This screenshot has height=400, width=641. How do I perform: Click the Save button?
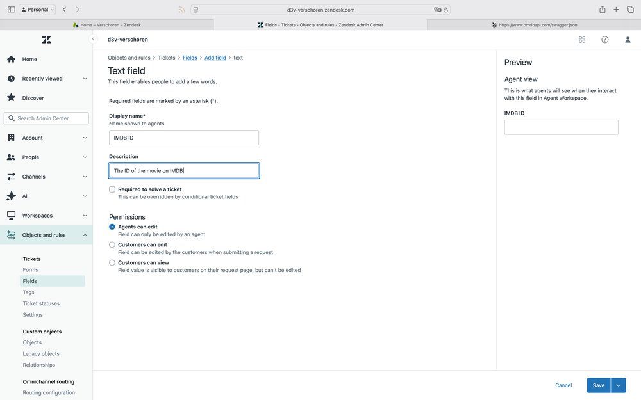pos(599,385)
